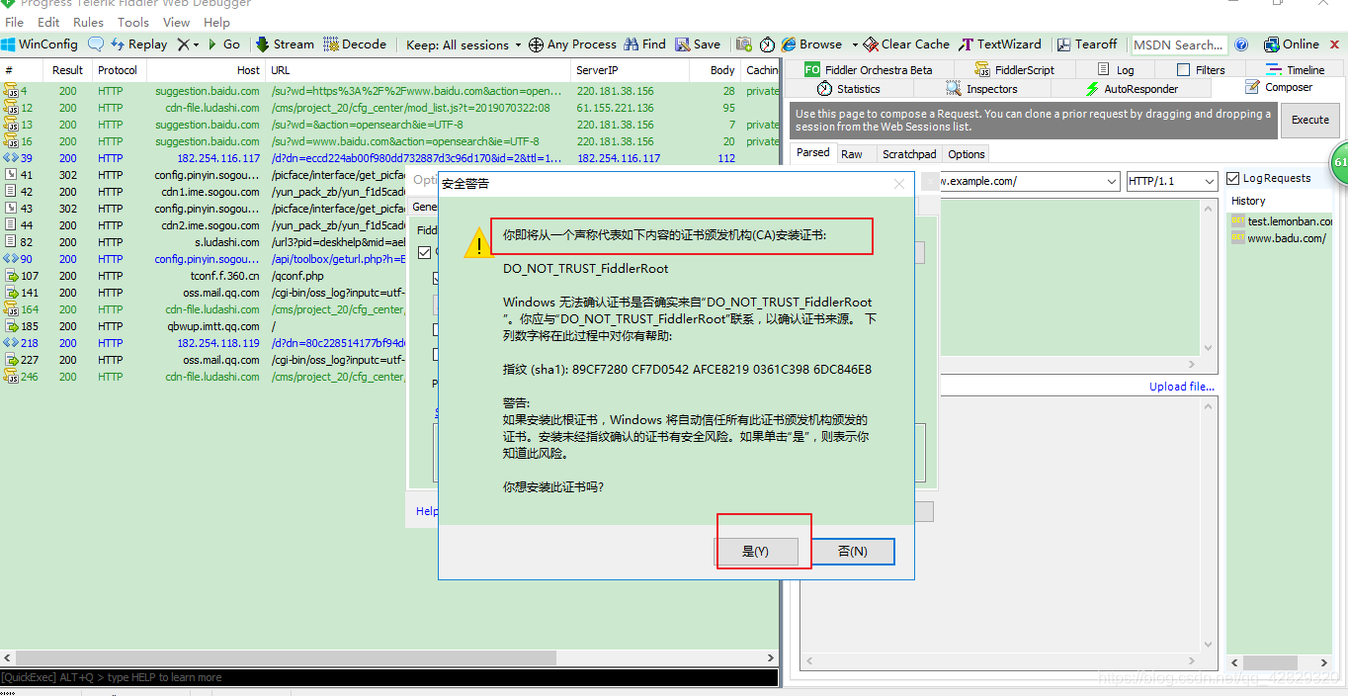The width and height of the screenshot is (1348, 696).
Task: Click Execute in Composer
Action: tap(1310, 120)
